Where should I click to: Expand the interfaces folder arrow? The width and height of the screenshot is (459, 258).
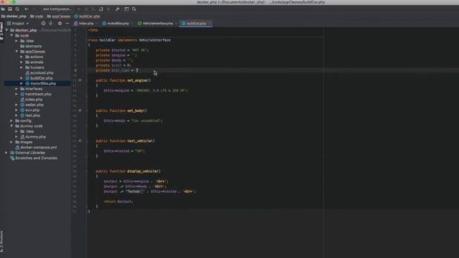(x=16, y=89)
